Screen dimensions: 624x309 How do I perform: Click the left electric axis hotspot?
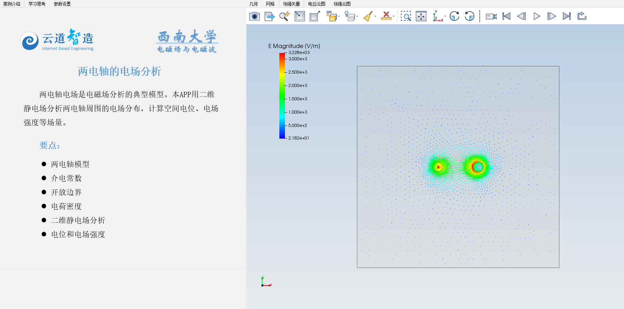(438, 167)
